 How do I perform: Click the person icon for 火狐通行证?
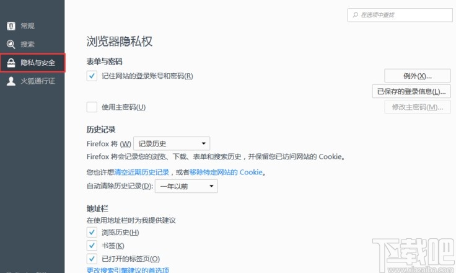[x=11, y=81]
